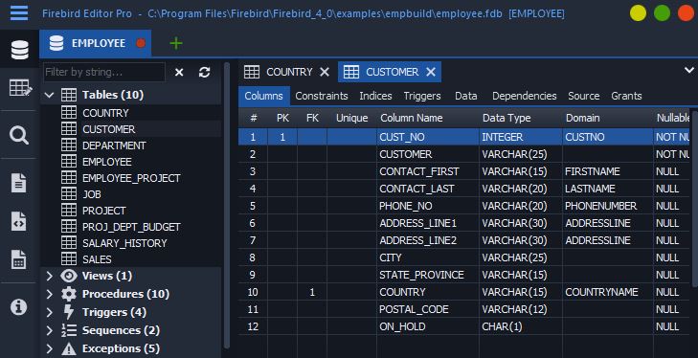Select the CONTACT_FIRST column row
The image size is (698, 358).
(463, 171)
